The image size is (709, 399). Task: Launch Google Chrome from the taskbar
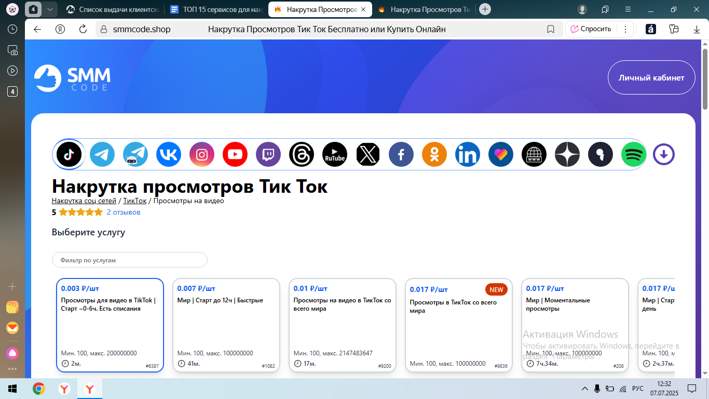click(38, 388)
